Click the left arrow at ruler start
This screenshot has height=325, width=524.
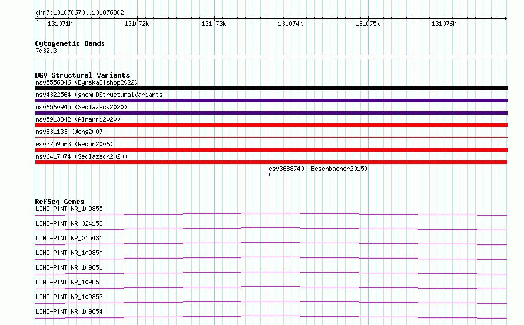37,18
